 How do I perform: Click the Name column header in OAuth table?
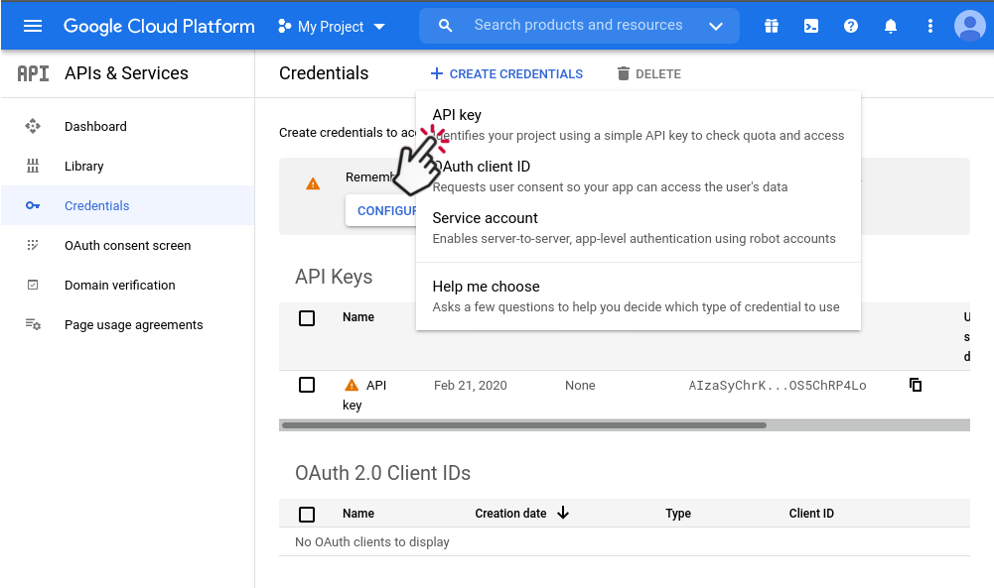(358, 514)
